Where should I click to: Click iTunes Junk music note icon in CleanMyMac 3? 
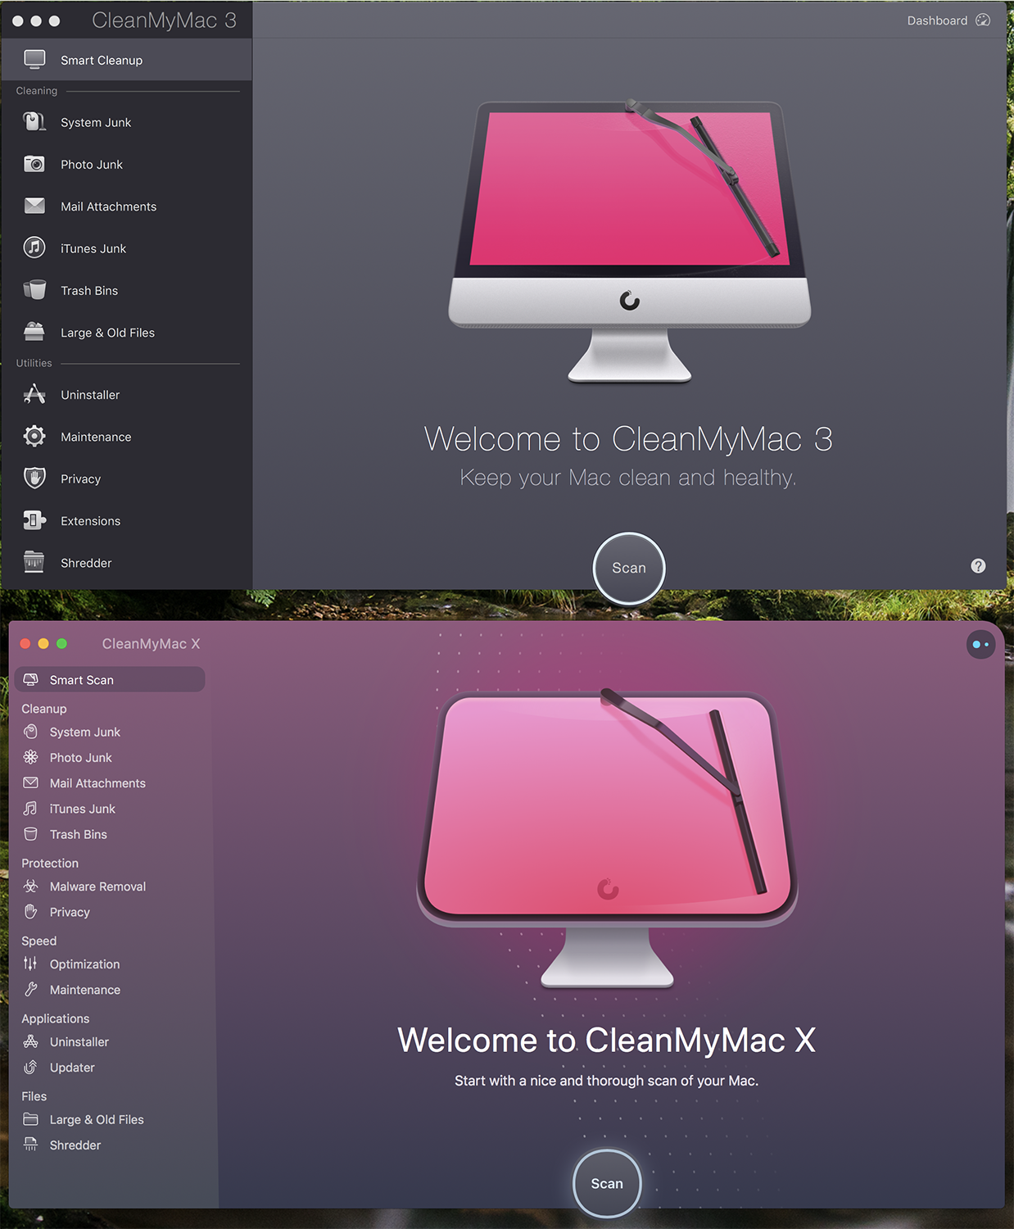34,247
